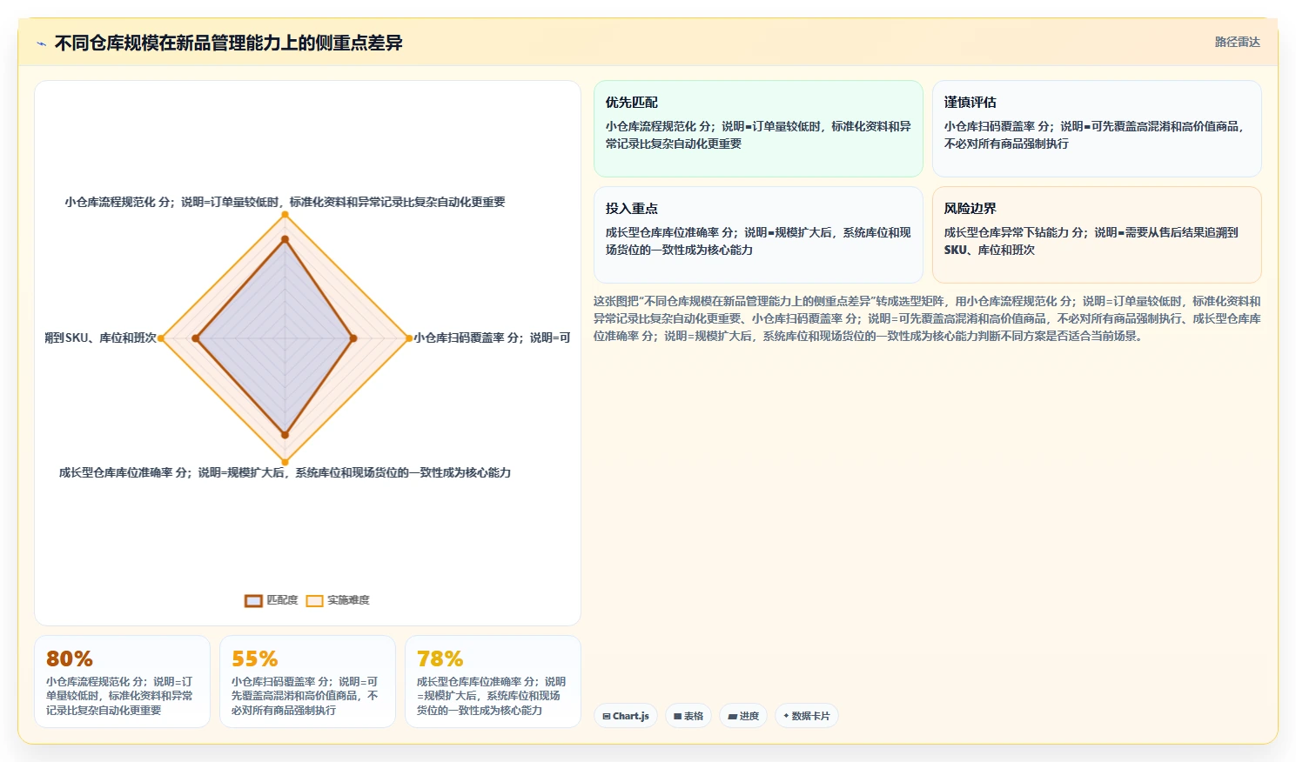Click the 风险边界 heading text
Image resolution: width=1296 pixels, height=762 pixels.
970,208
